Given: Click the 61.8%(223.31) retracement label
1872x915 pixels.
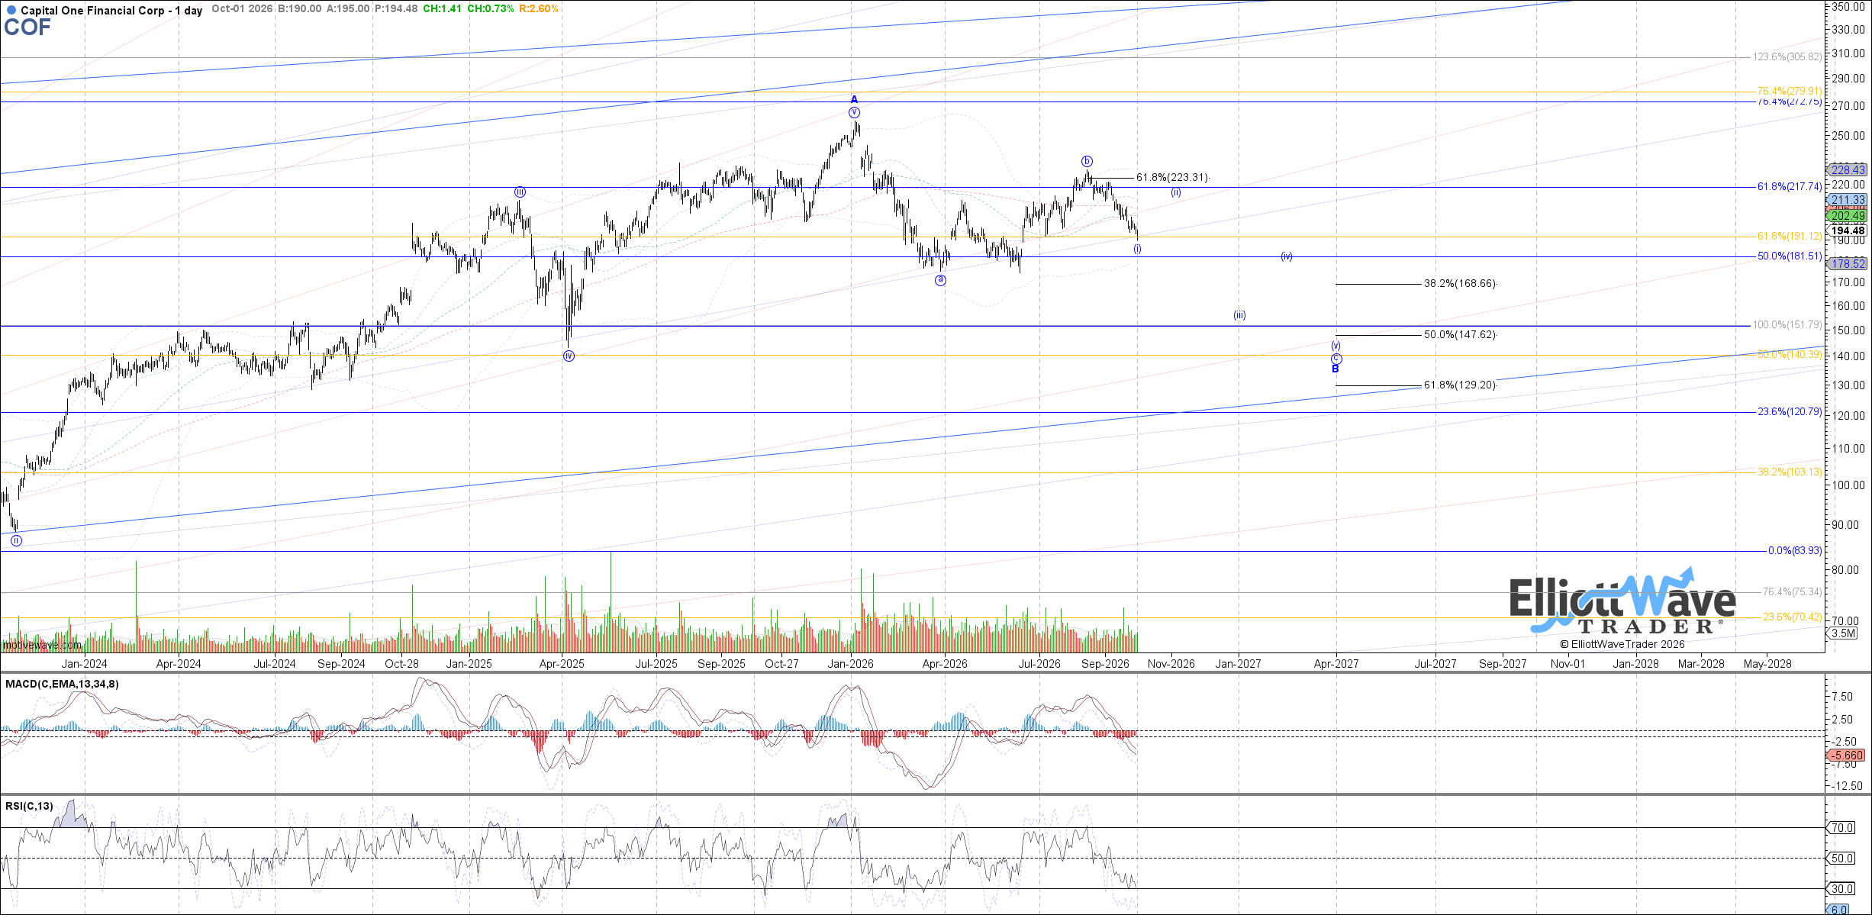Looking at the screenshot, I should tap(1172, 178).
